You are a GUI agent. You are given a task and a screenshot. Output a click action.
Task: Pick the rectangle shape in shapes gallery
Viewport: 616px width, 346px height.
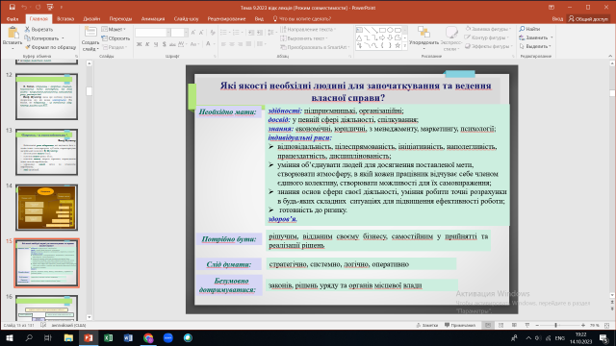382,30
